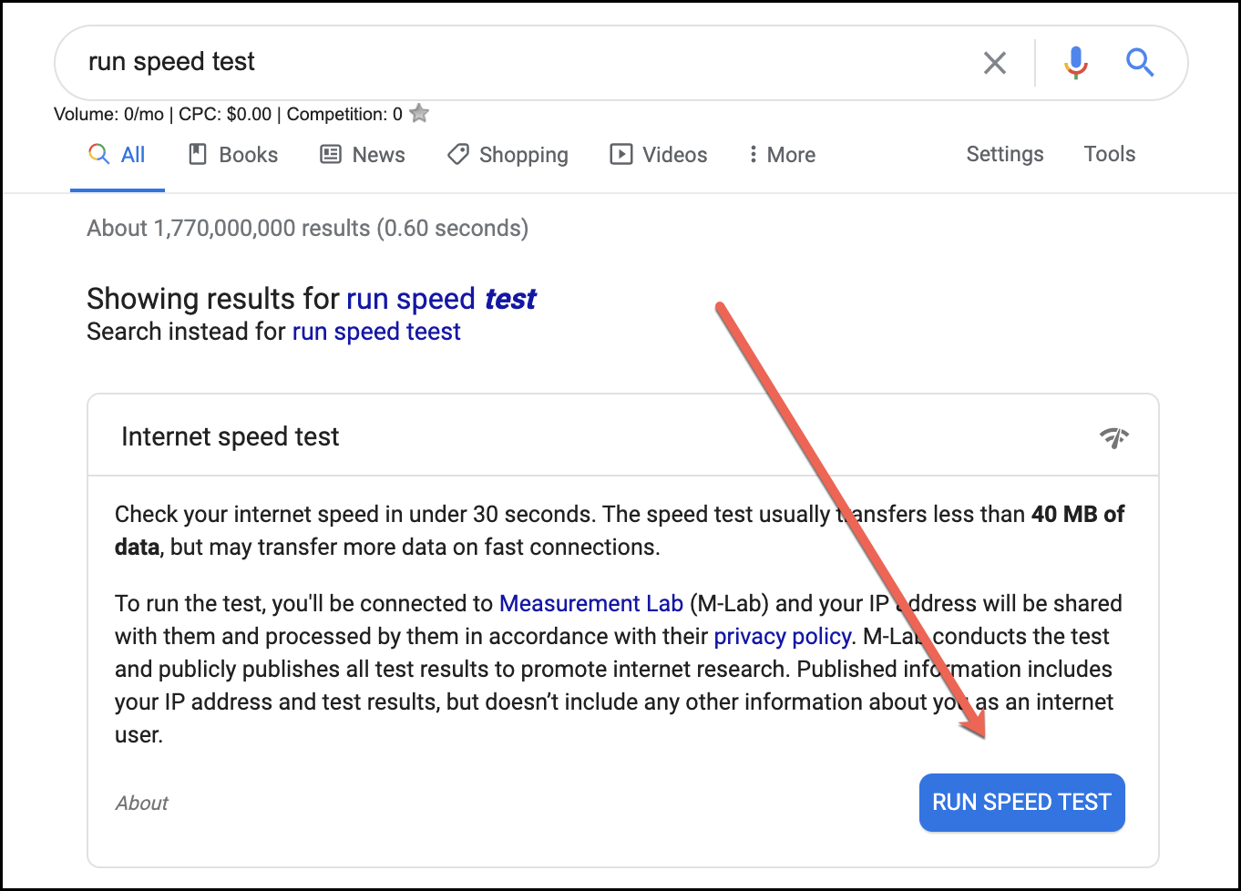
Task: Click the About link in speed test card
Action: [142, 803]
